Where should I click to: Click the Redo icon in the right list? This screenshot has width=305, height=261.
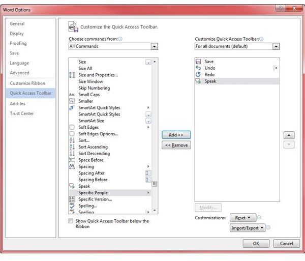point(198,75)
